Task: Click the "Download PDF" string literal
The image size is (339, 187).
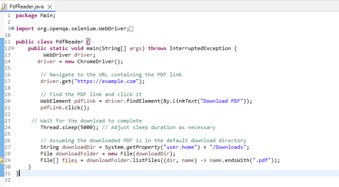Action: pyautogui.click(x=222, y=101)
